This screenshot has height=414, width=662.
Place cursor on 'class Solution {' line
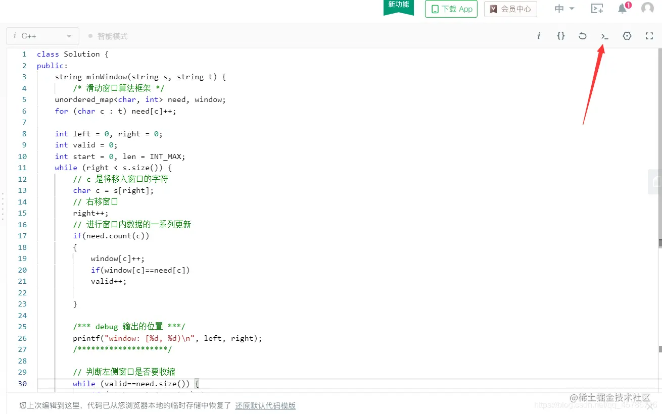[73, 54]
